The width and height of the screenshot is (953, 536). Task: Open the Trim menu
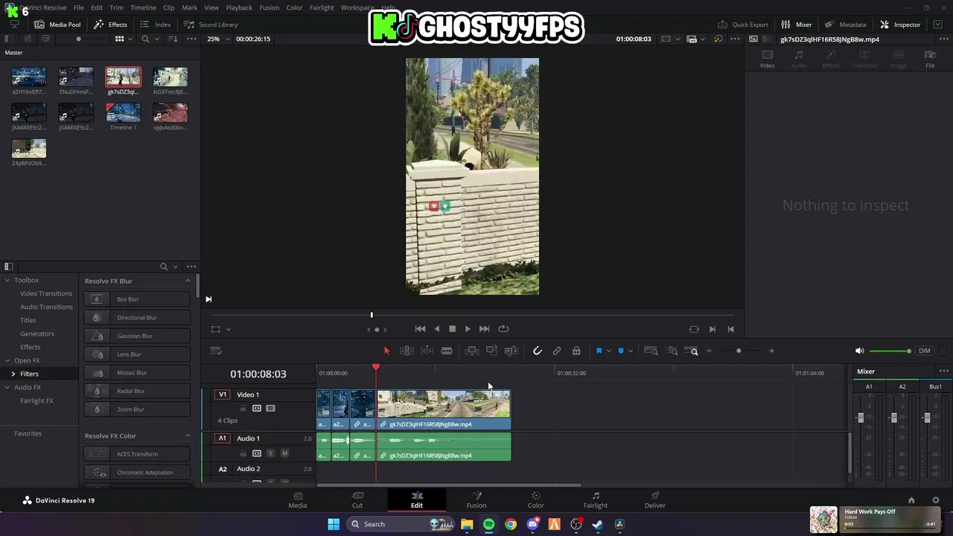coord(116,7)
